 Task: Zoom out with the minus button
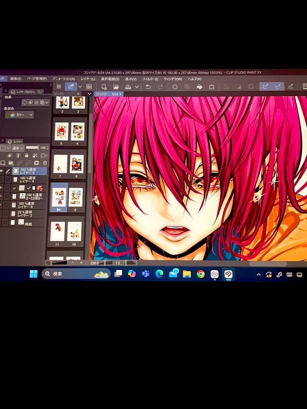[x=72, y=263]
